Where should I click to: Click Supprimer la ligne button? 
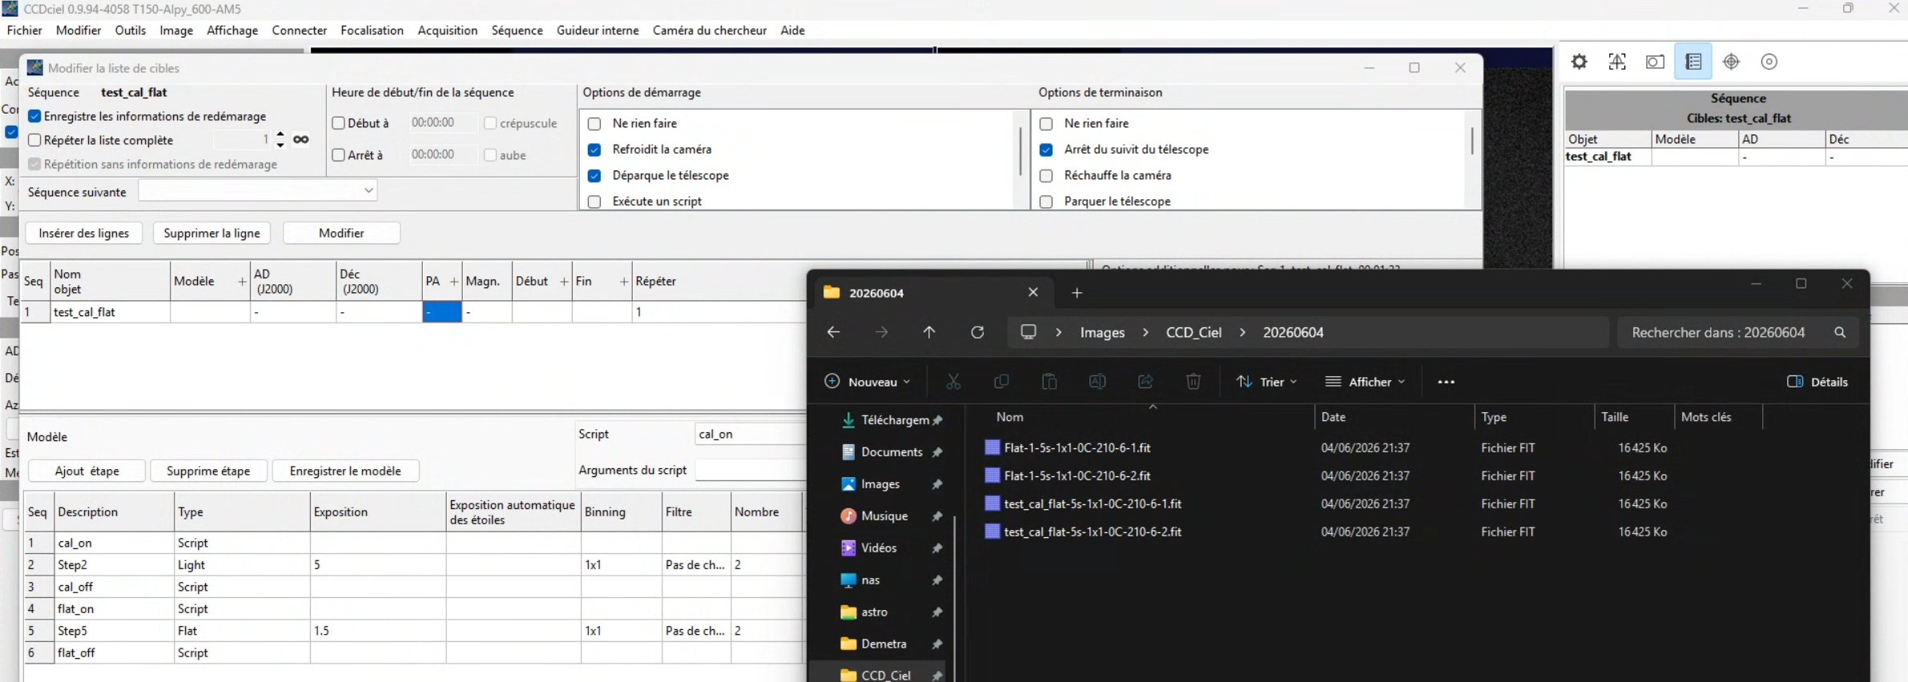(x=211, y=233)
